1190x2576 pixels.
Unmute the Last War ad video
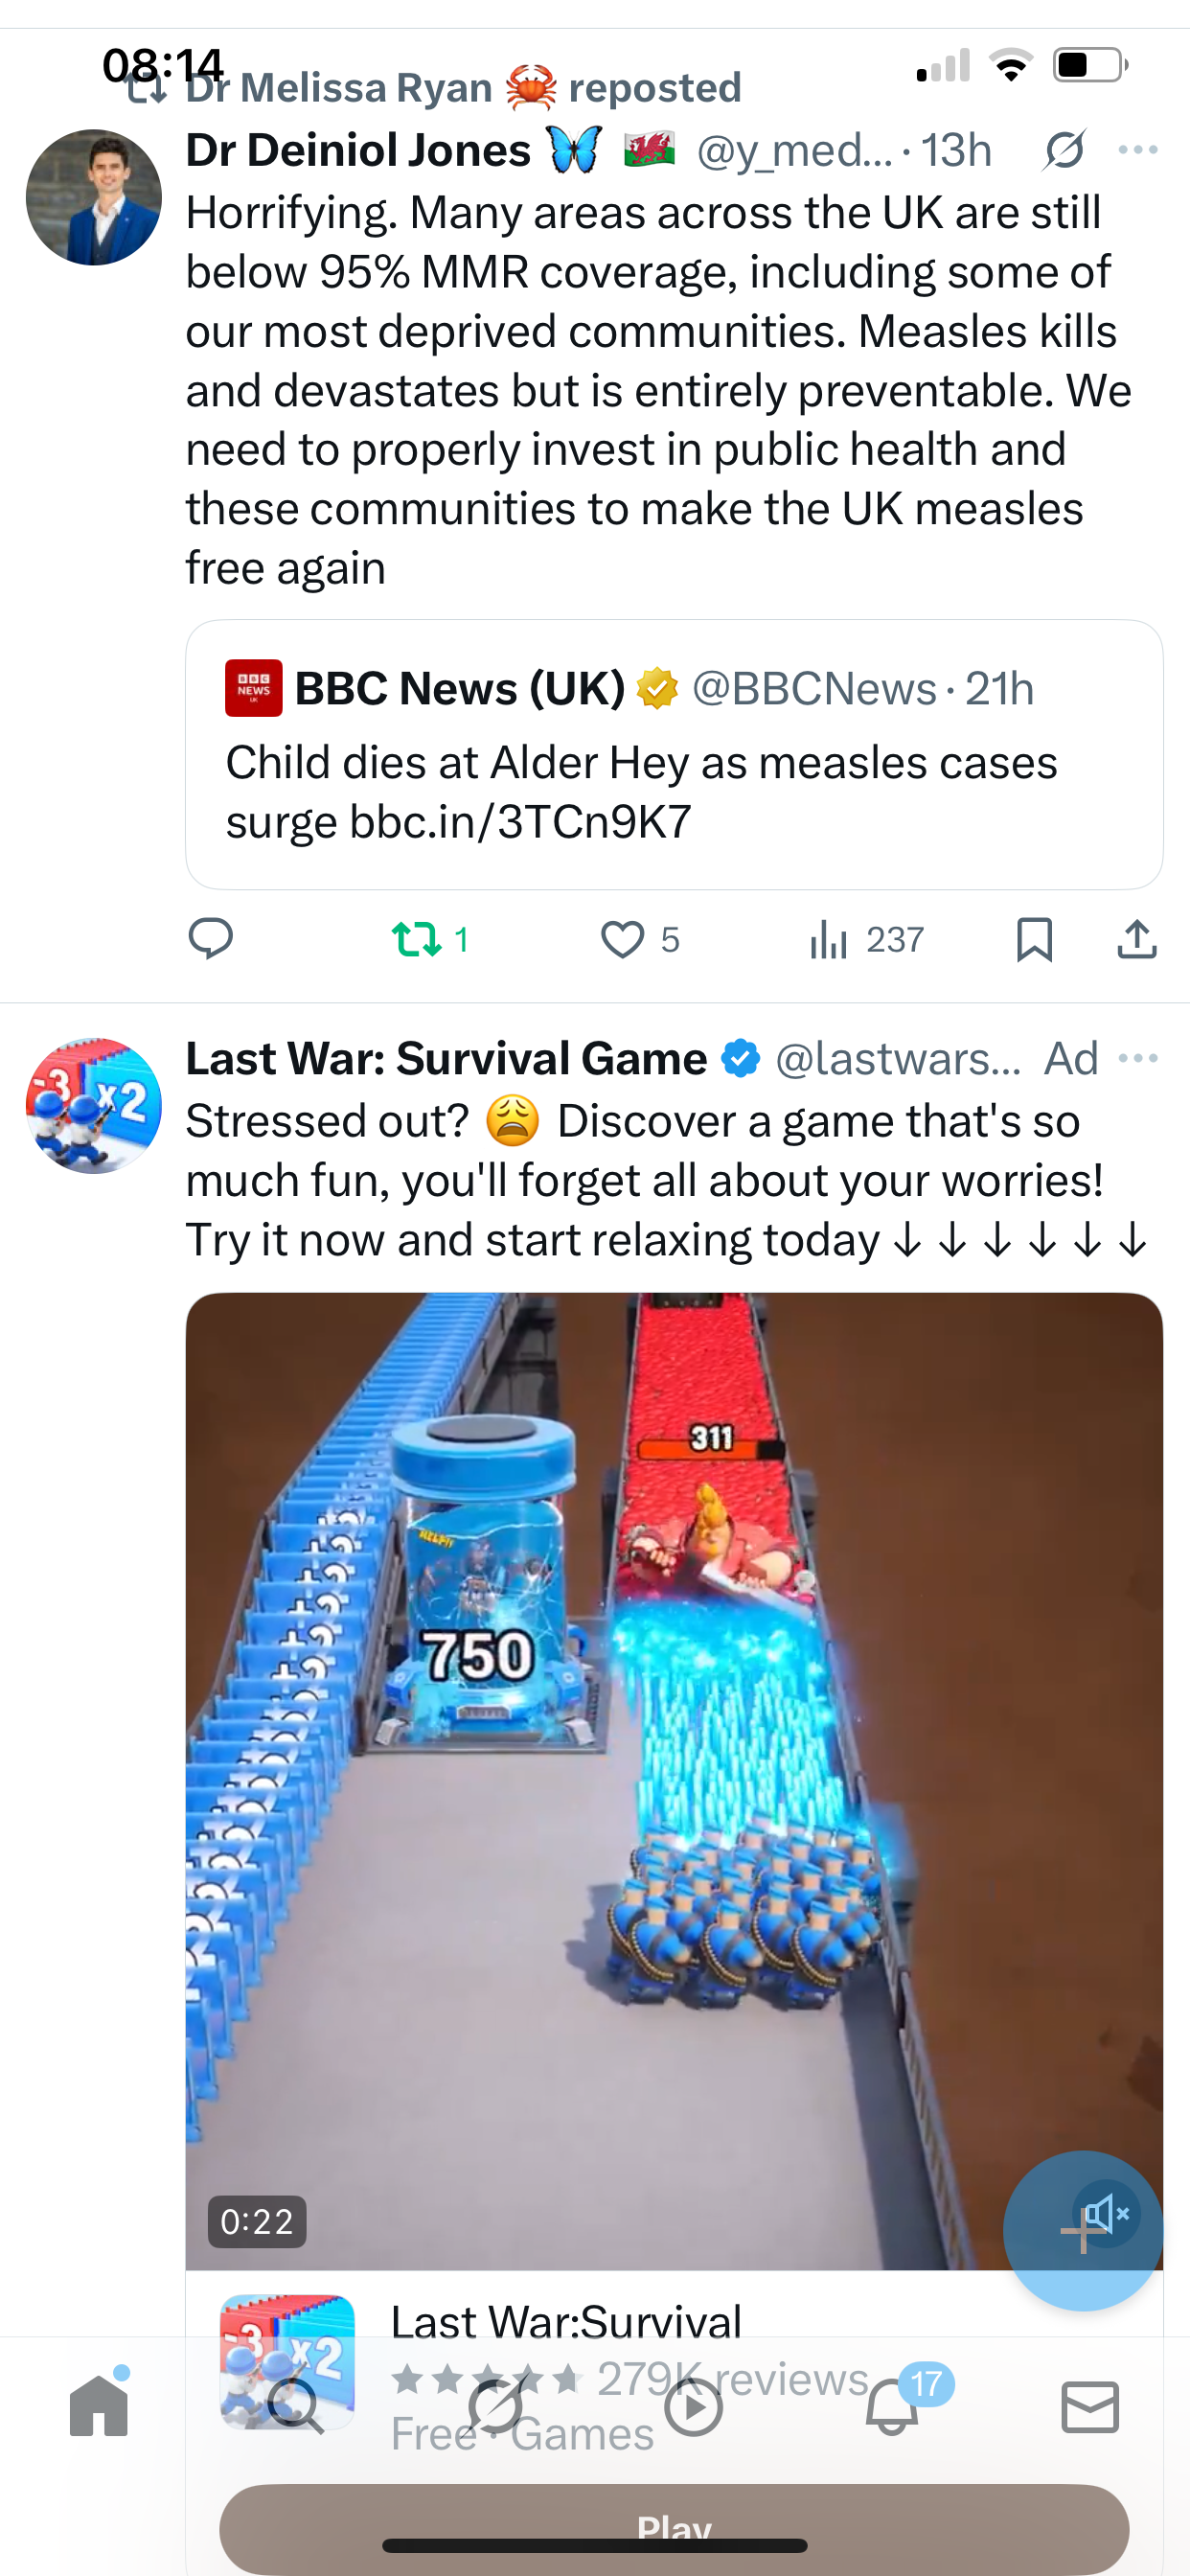1107,2214
